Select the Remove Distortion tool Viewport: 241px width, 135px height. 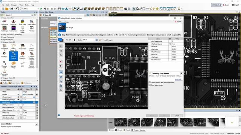(32, 65)
